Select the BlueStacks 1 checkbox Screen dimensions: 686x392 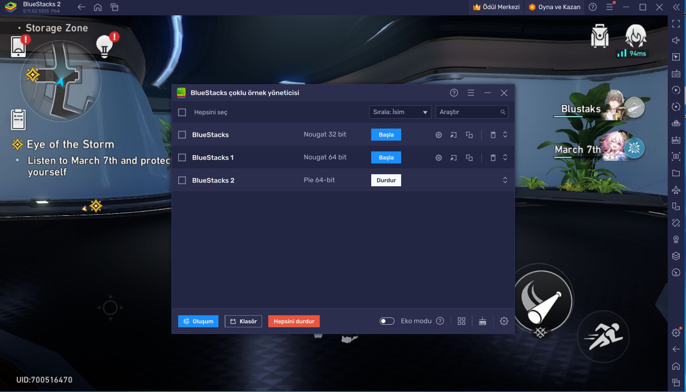point(182,158)
